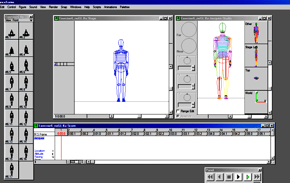Click the Jacques figure name in Score
Viewport: 290px width, 183px height.
click(x=39, y=138)
